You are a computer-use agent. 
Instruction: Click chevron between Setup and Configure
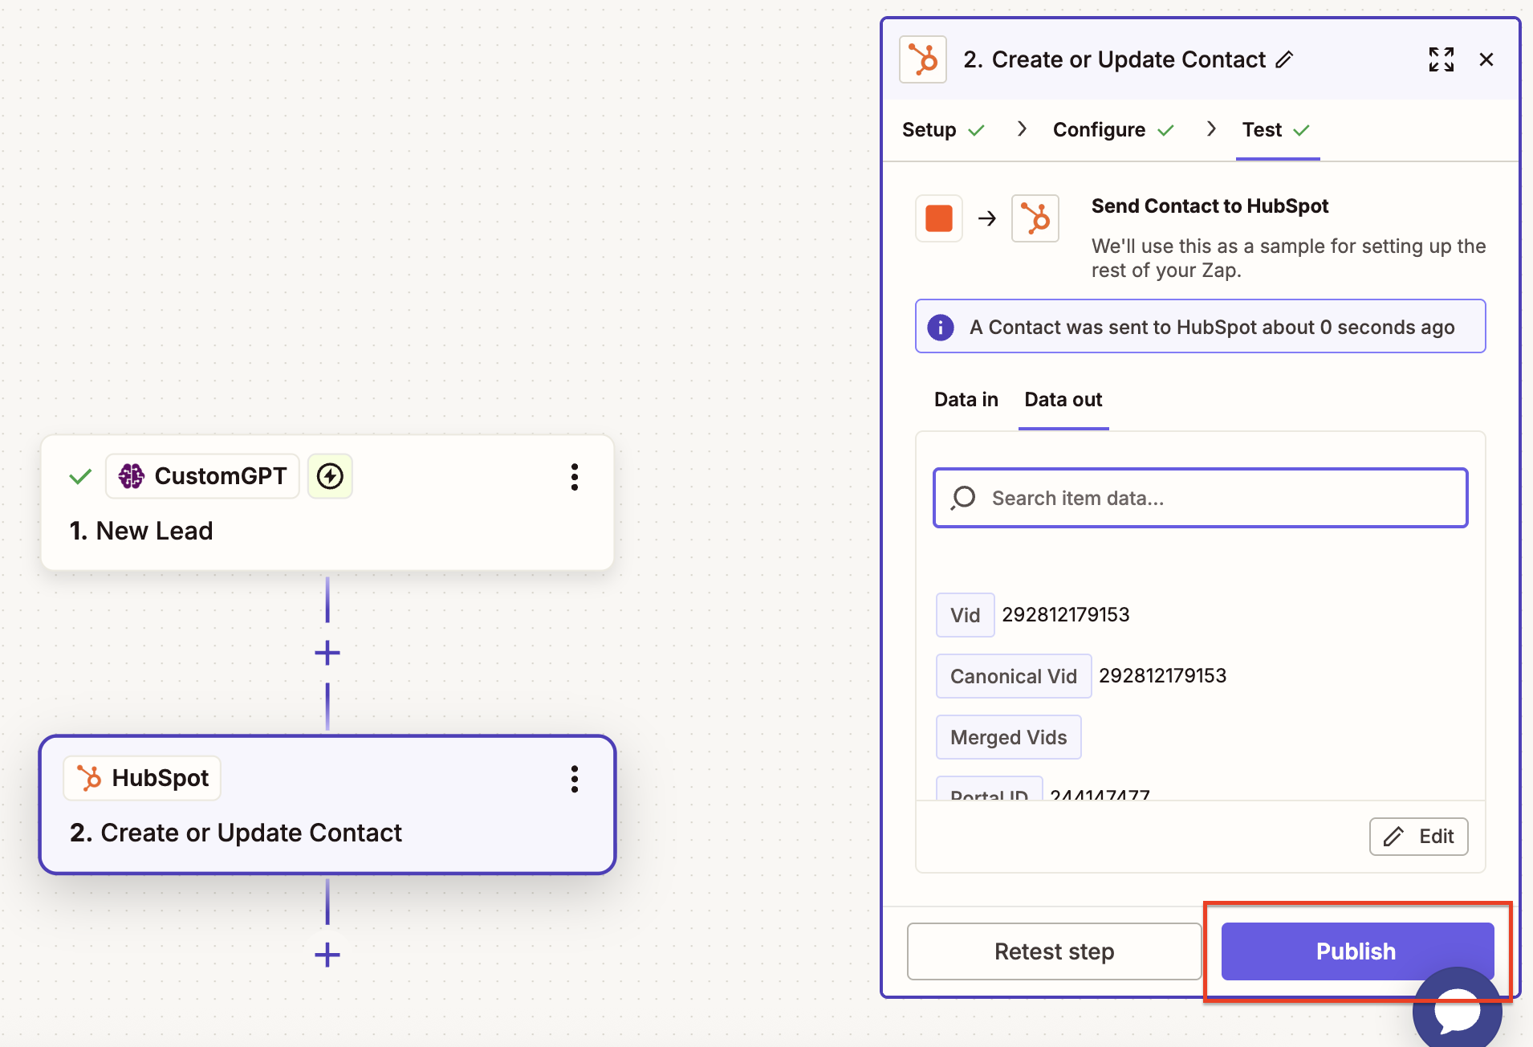coord(1022,129)
